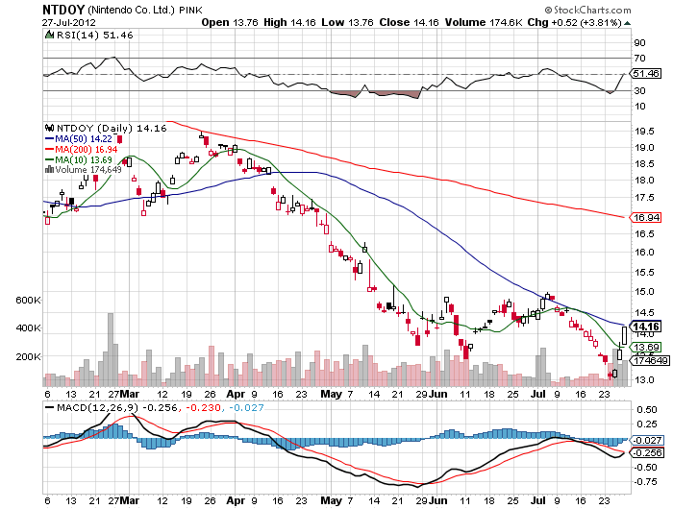Click the Volume 174.6K header value
This screenshot has height=509, width=673.
tap(484, 22)
